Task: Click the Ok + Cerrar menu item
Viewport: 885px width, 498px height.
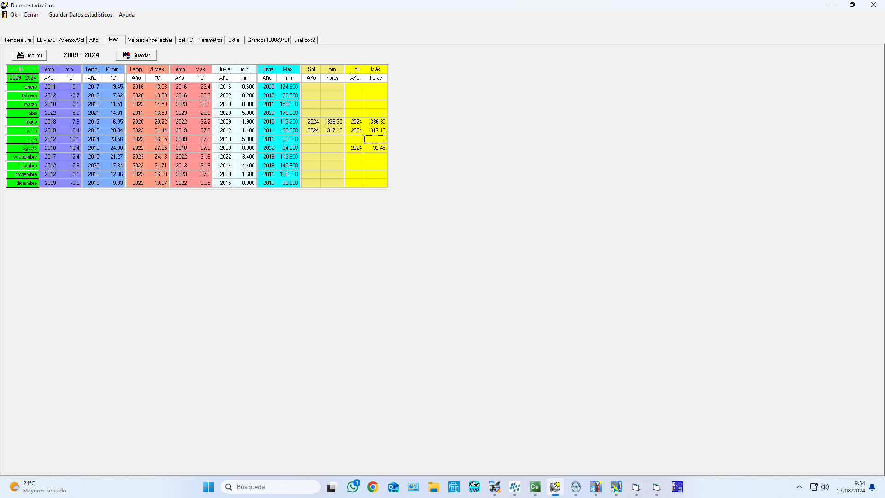Action: point(24,15)
